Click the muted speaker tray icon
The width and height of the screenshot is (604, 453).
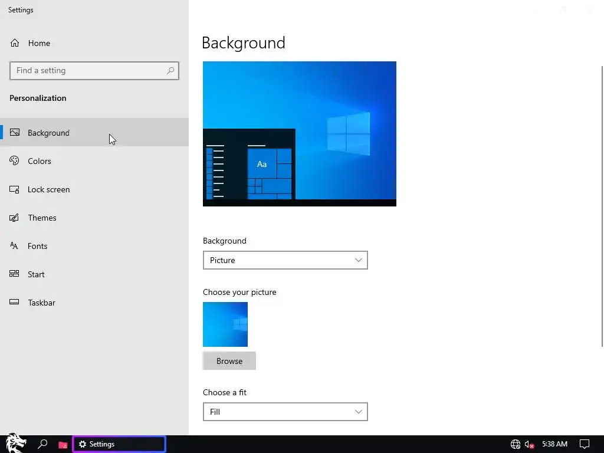529,445
